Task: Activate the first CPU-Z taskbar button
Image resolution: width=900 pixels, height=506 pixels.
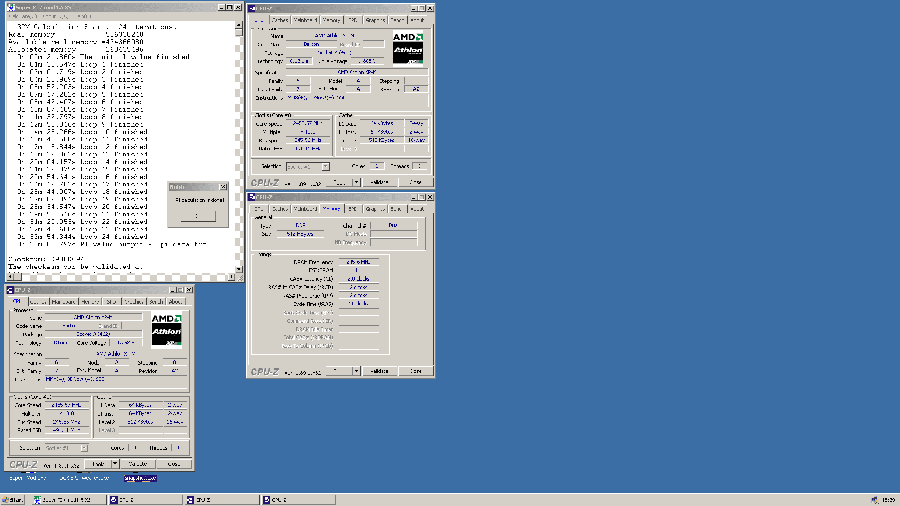Action: click(145, 500)
